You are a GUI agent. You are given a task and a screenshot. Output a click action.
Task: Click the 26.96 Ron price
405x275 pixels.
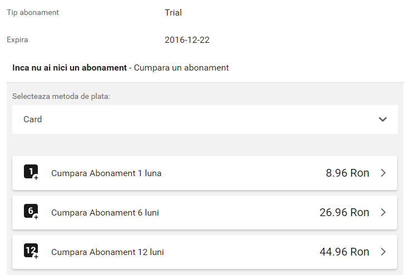[344, 212]
